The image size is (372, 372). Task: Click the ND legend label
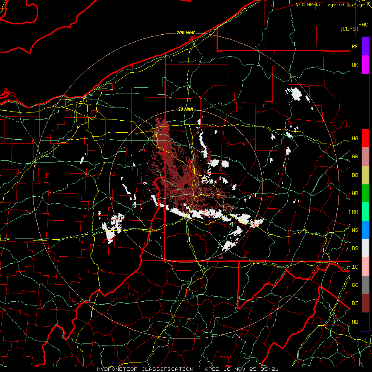[x=355, y=322]
